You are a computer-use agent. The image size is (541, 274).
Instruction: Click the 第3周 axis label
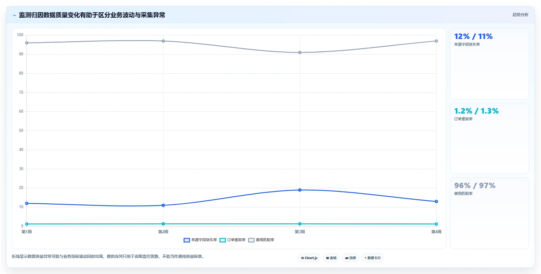tap(300, 232)
